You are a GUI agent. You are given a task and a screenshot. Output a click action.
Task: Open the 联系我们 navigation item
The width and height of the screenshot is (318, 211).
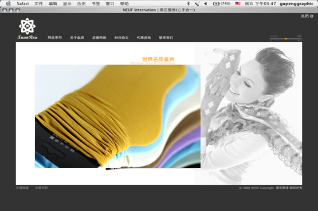click(x=166, y=37)
